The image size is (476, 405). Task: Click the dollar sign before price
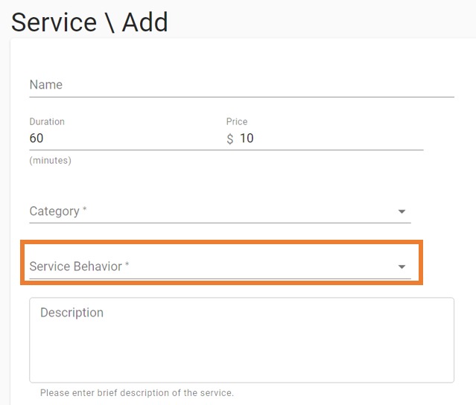(229, 139)
